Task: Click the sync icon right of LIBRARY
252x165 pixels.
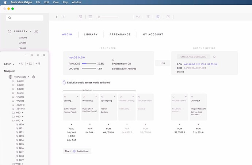Action: click(x=36, y=31)
